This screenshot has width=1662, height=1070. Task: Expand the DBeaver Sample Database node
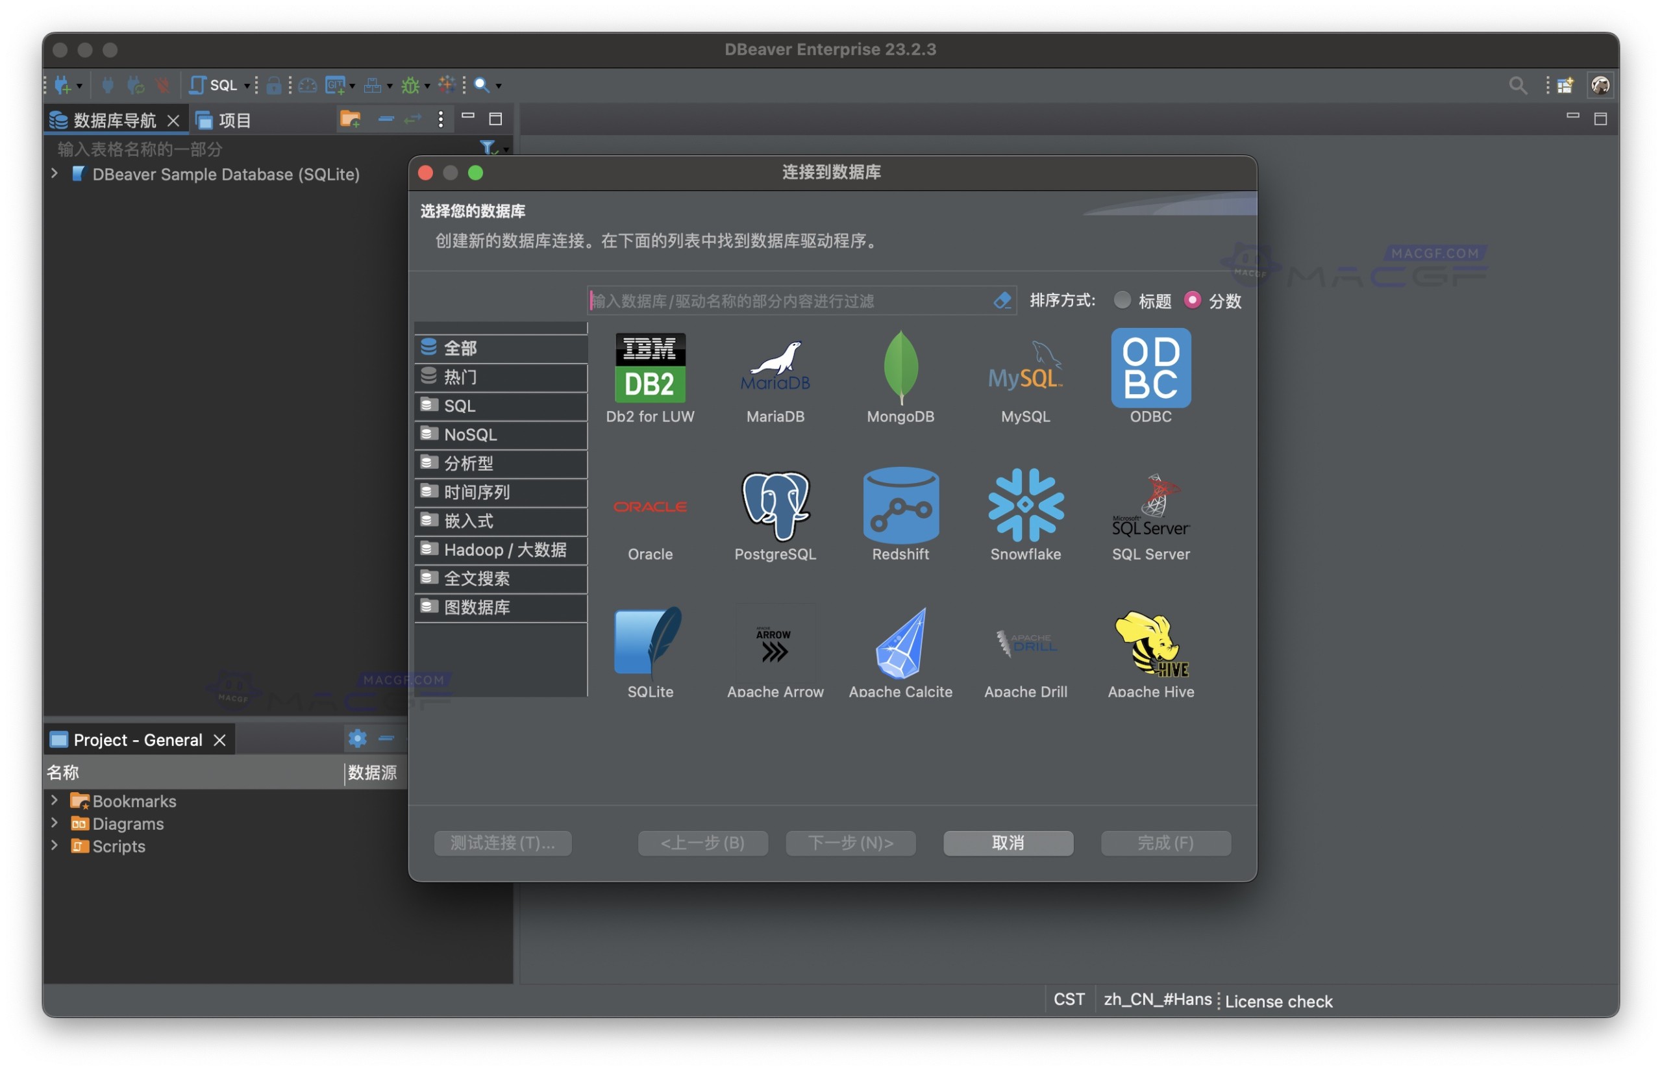55,174
